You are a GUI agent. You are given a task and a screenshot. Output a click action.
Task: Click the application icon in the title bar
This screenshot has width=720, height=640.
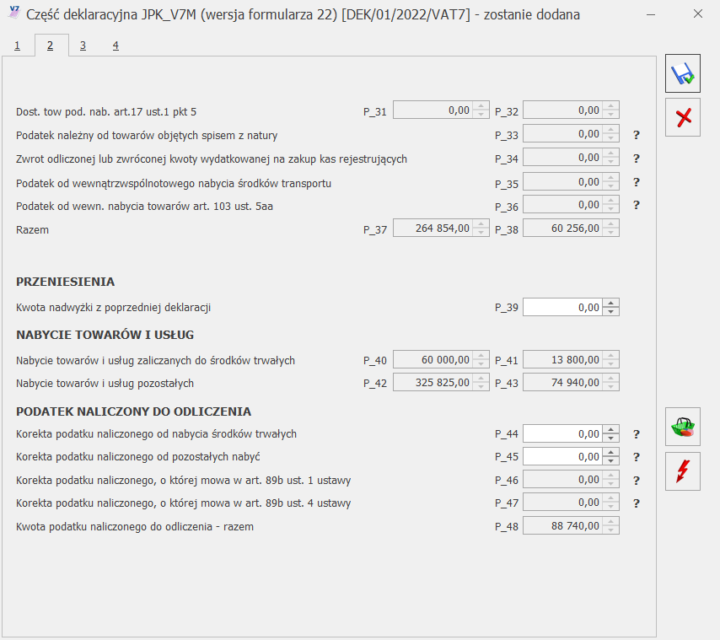(13, 13)
